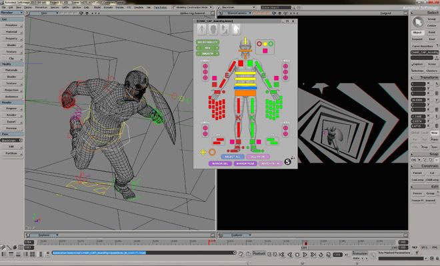Click the Partition button under Pass
The height and width of the screenshot is (266, 440).
click(11, 153)
